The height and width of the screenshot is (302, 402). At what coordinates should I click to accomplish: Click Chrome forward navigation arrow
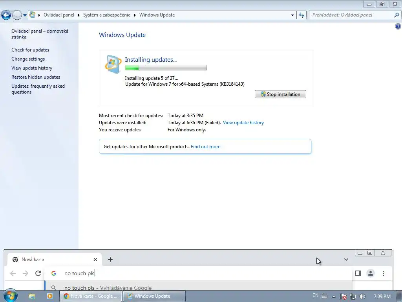click(26, 273)
